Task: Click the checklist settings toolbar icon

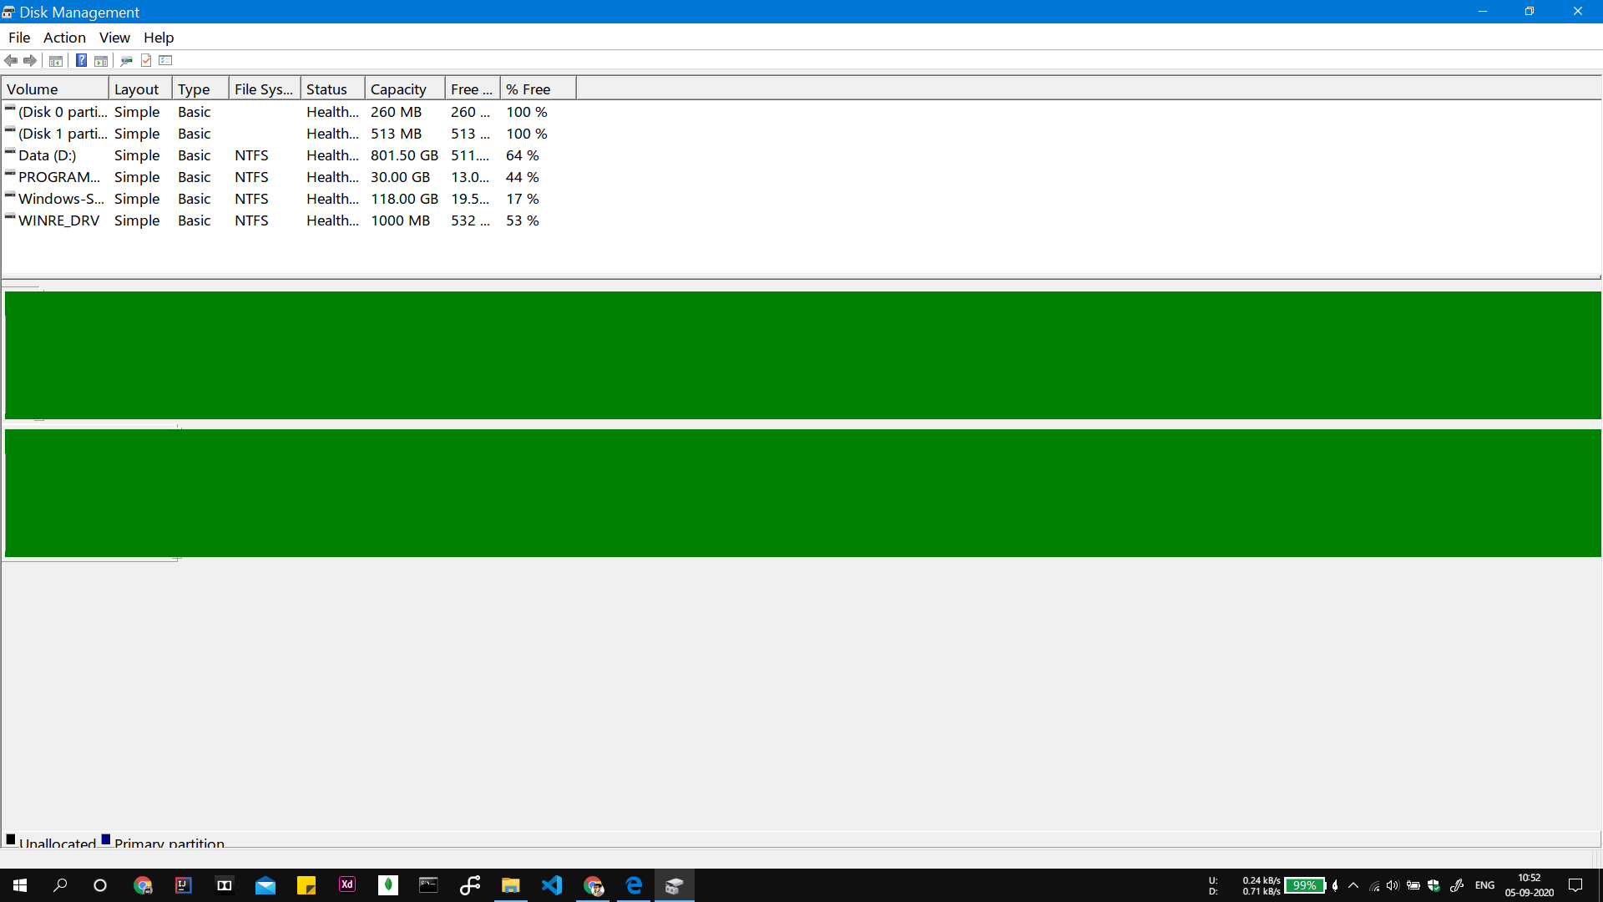Action: (165, 60)
